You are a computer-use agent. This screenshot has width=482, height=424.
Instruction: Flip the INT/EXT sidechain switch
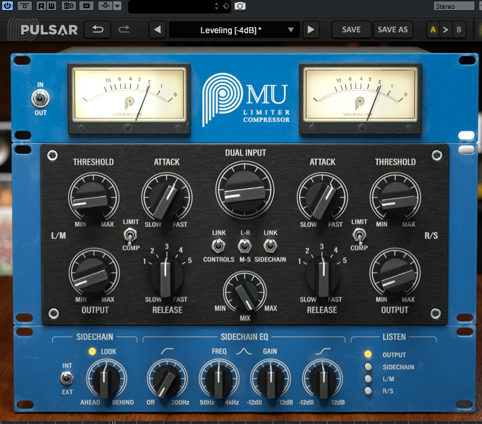pos(67,378)
